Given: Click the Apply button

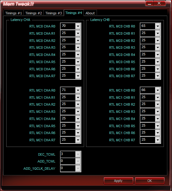Looking at the screenshot, I should pos(118,181).
